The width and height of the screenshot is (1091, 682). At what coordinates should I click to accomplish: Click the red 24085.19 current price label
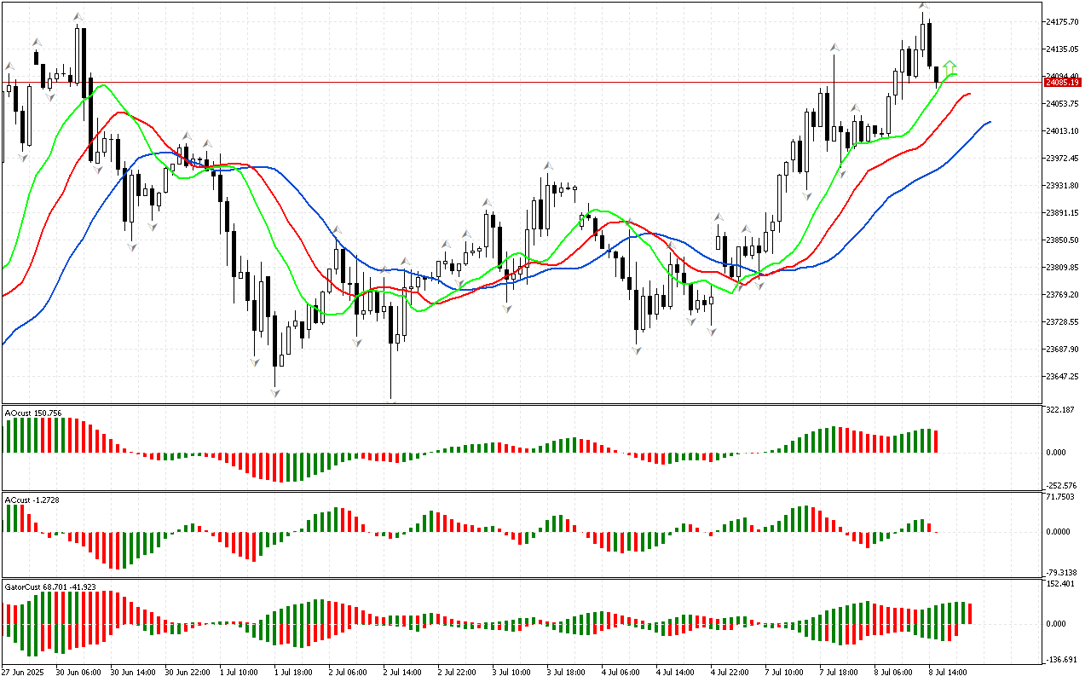1063,83
